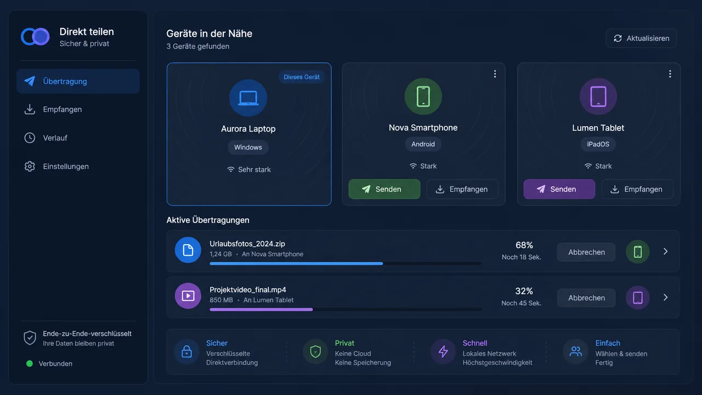Screen dimensions: 702x395
Task: Click the Aurora Laptop device name
Action: tap(248, 129)
